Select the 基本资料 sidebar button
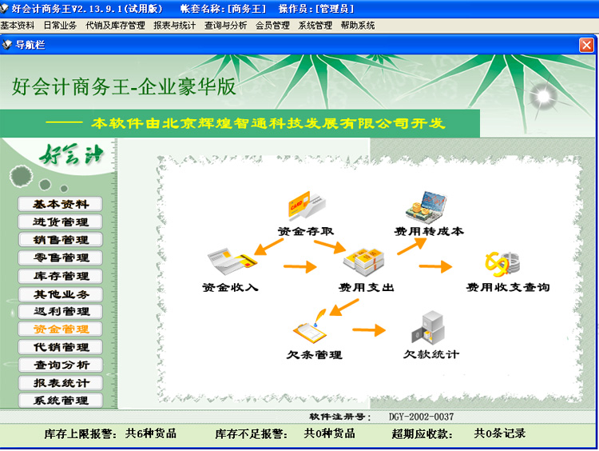The image size is (599, 451). (x=61, y=204)
